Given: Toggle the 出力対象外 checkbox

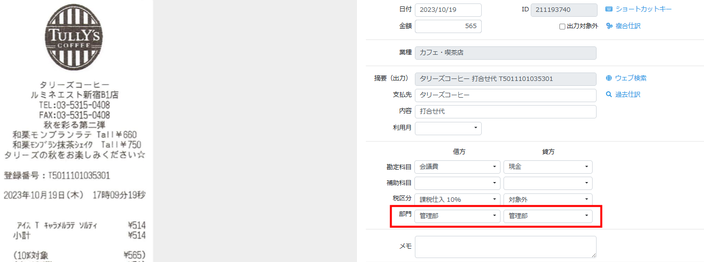Looking at the screenshot, I should click(x=562, y=27).
